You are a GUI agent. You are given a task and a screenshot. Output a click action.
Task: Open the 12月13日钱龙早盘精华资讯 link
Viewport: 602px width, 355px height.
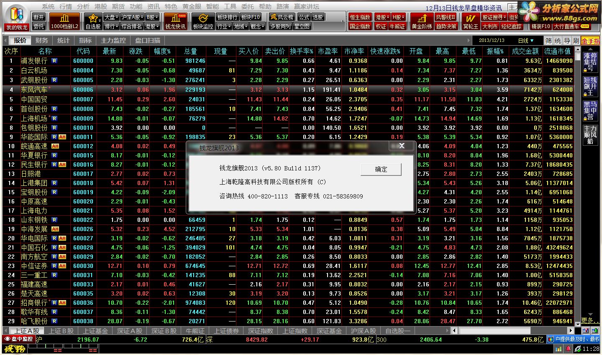tap(464, 8)
